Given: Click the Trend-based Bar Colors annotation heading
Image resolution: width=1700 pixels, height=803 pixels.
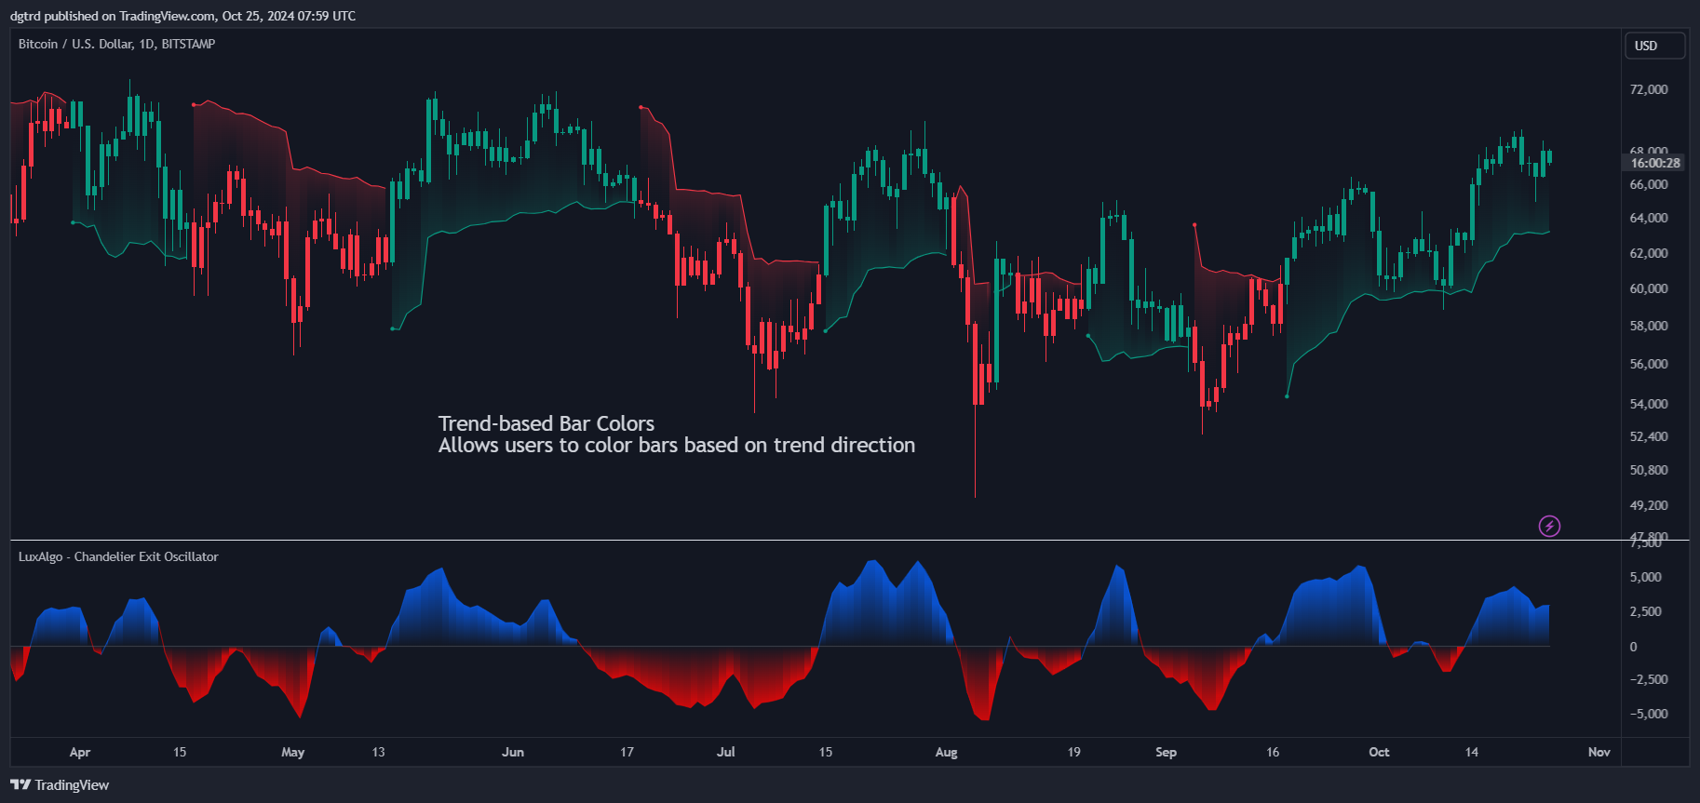Looking at the screenshot, I should pos(546,423).
